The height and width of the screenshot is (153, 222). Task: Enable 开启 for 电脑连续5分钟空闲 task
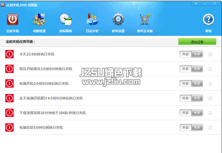click(x=186, y=127)
